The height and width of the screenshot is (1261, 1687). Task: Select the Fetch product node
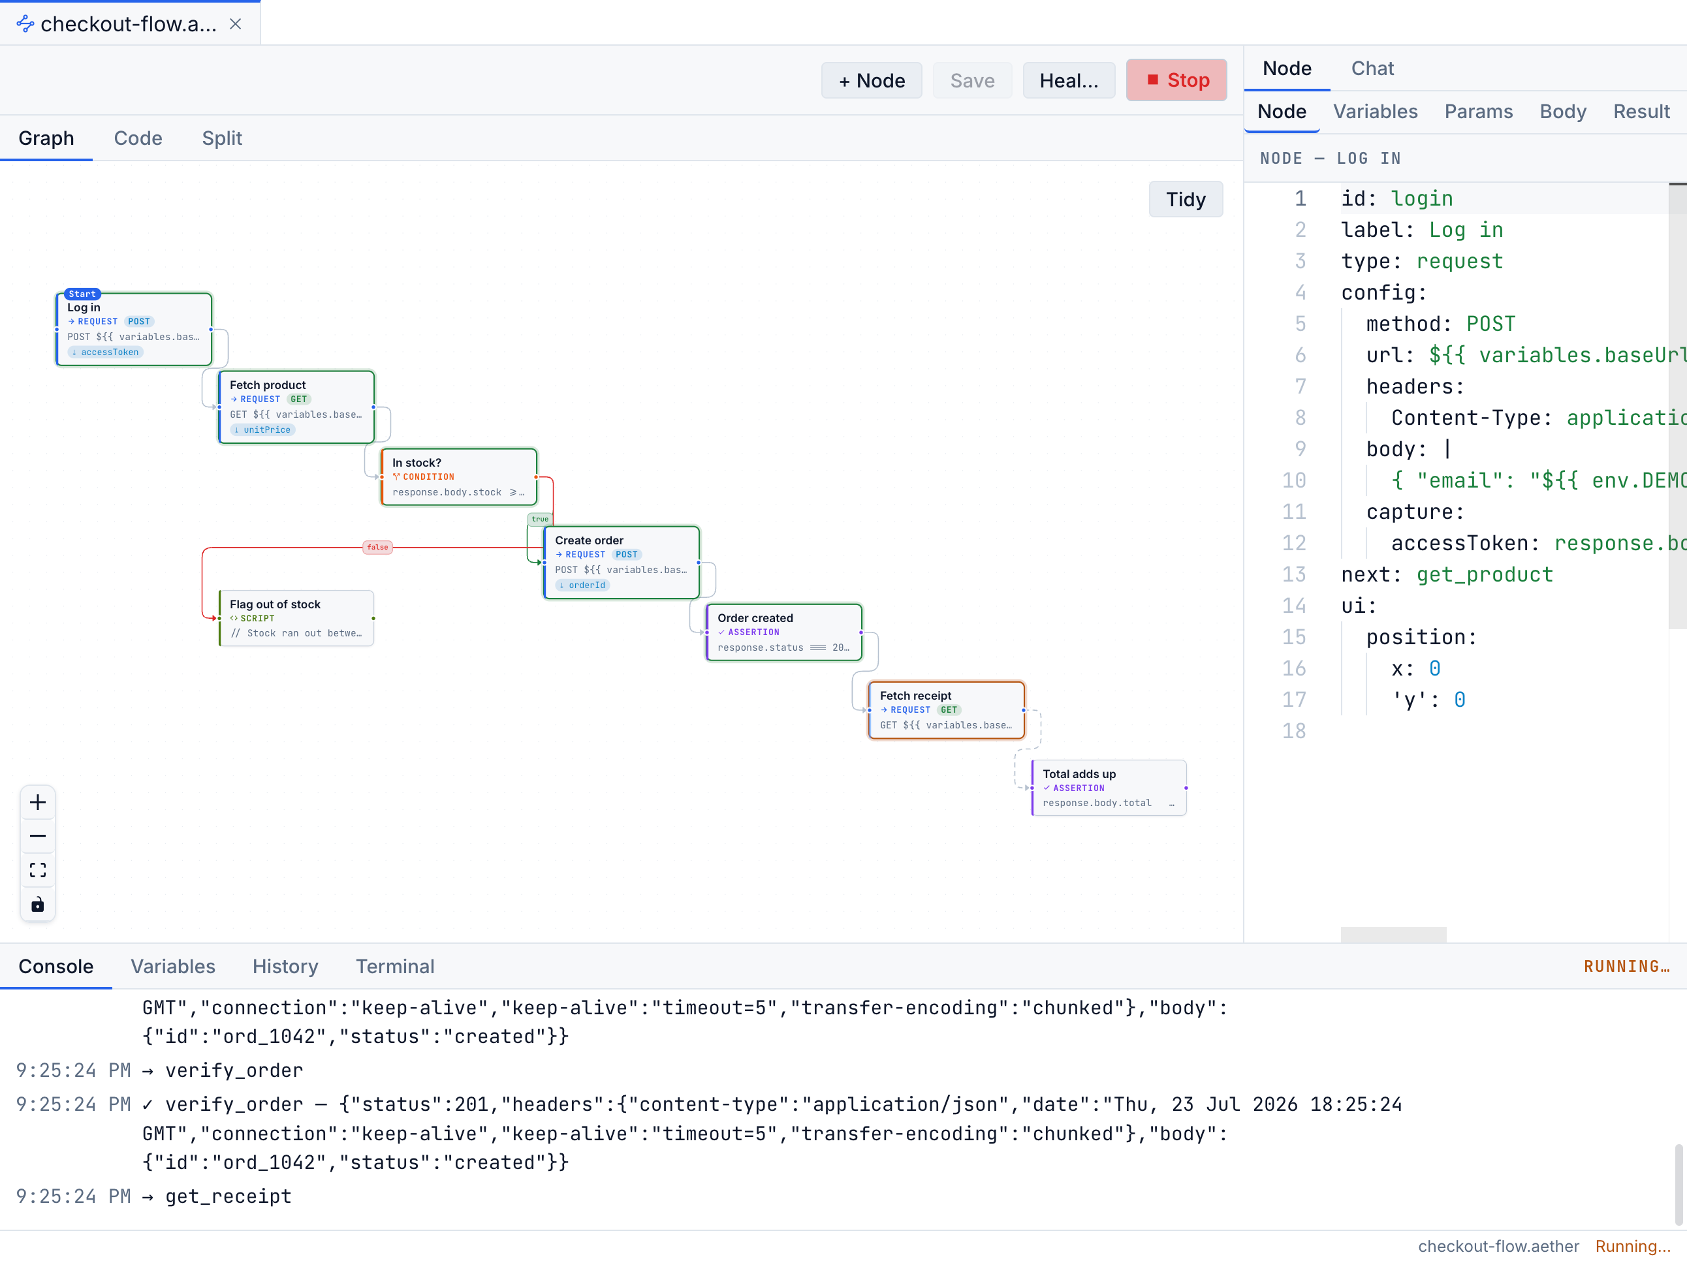tap(296, 407)
